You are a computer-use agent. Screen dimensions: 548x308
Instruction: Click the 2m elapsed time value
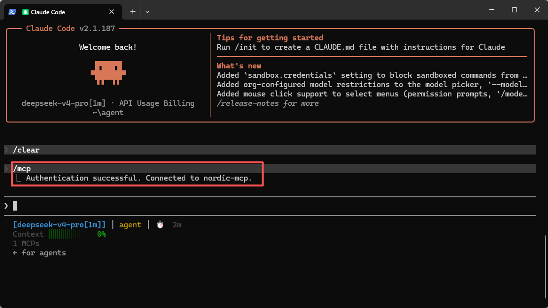[177, 225]
